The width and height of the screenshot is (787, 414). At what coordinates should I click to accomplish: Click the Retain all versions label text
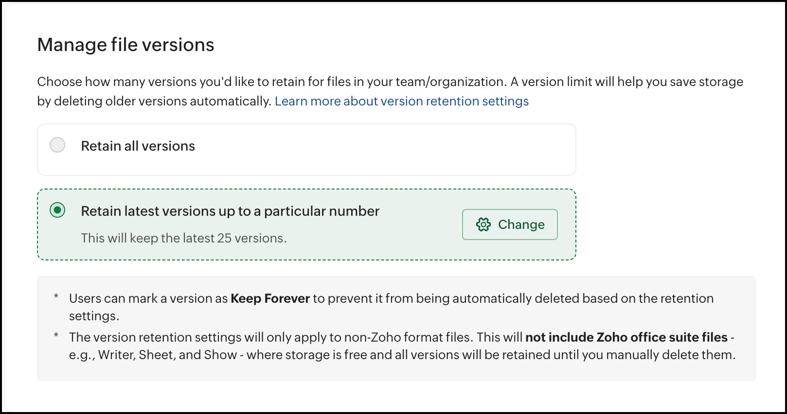click(x=138, y=146)
